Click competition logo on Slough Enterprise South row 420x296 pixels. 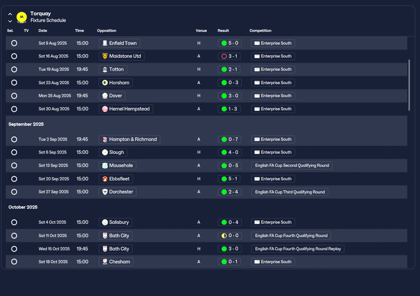coord(257,152)
